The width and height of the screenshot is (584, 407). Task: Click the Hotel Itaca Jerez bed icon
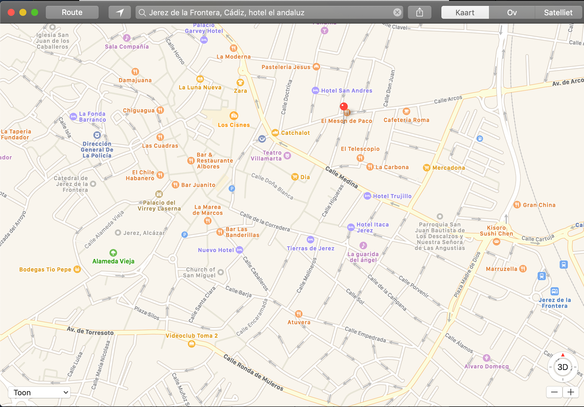[x=351, y=227]
